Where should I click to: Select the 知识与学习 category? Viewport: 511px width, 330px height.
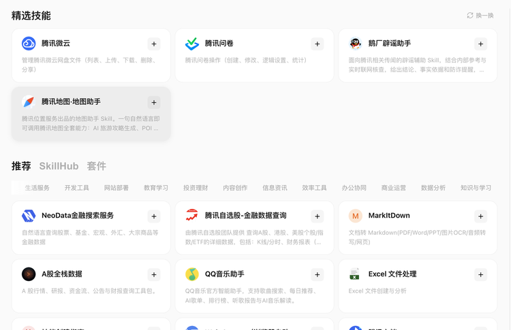[476, 188]
